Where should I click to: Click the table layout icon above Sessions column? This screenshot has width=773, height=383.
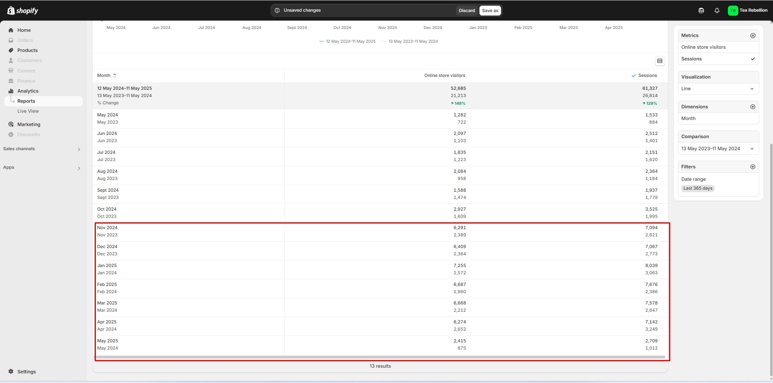(659, 61)
